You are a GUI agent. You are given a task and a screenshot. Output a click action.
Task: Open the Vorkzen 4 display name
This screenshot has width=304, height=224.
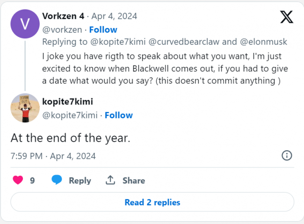(x=63, y=16)
